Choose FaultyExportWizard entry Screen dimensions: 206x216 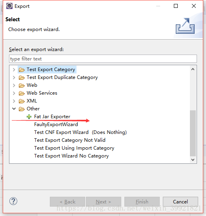pos(56,124)
